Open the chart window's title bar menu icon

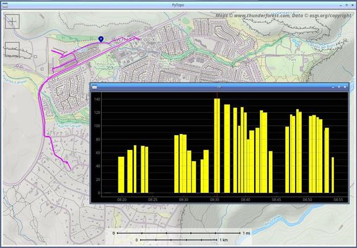(x=94, y=87)
